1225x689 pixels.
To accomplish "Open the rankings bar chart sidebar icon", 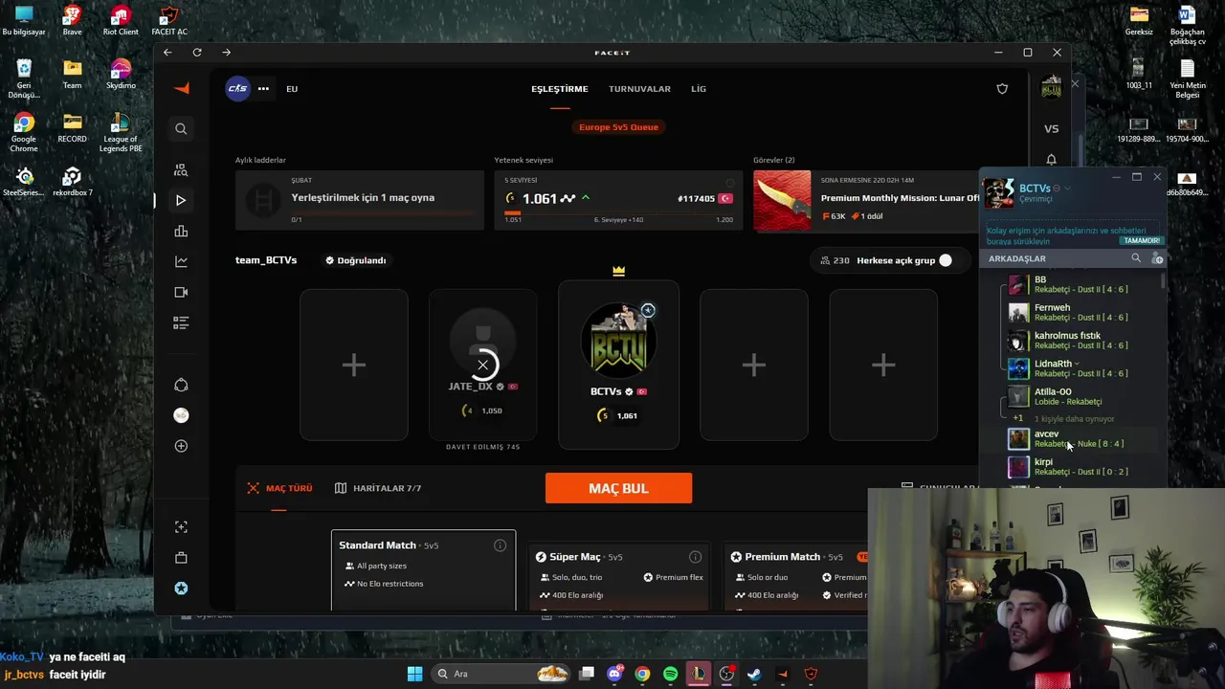I will point(181,231).
